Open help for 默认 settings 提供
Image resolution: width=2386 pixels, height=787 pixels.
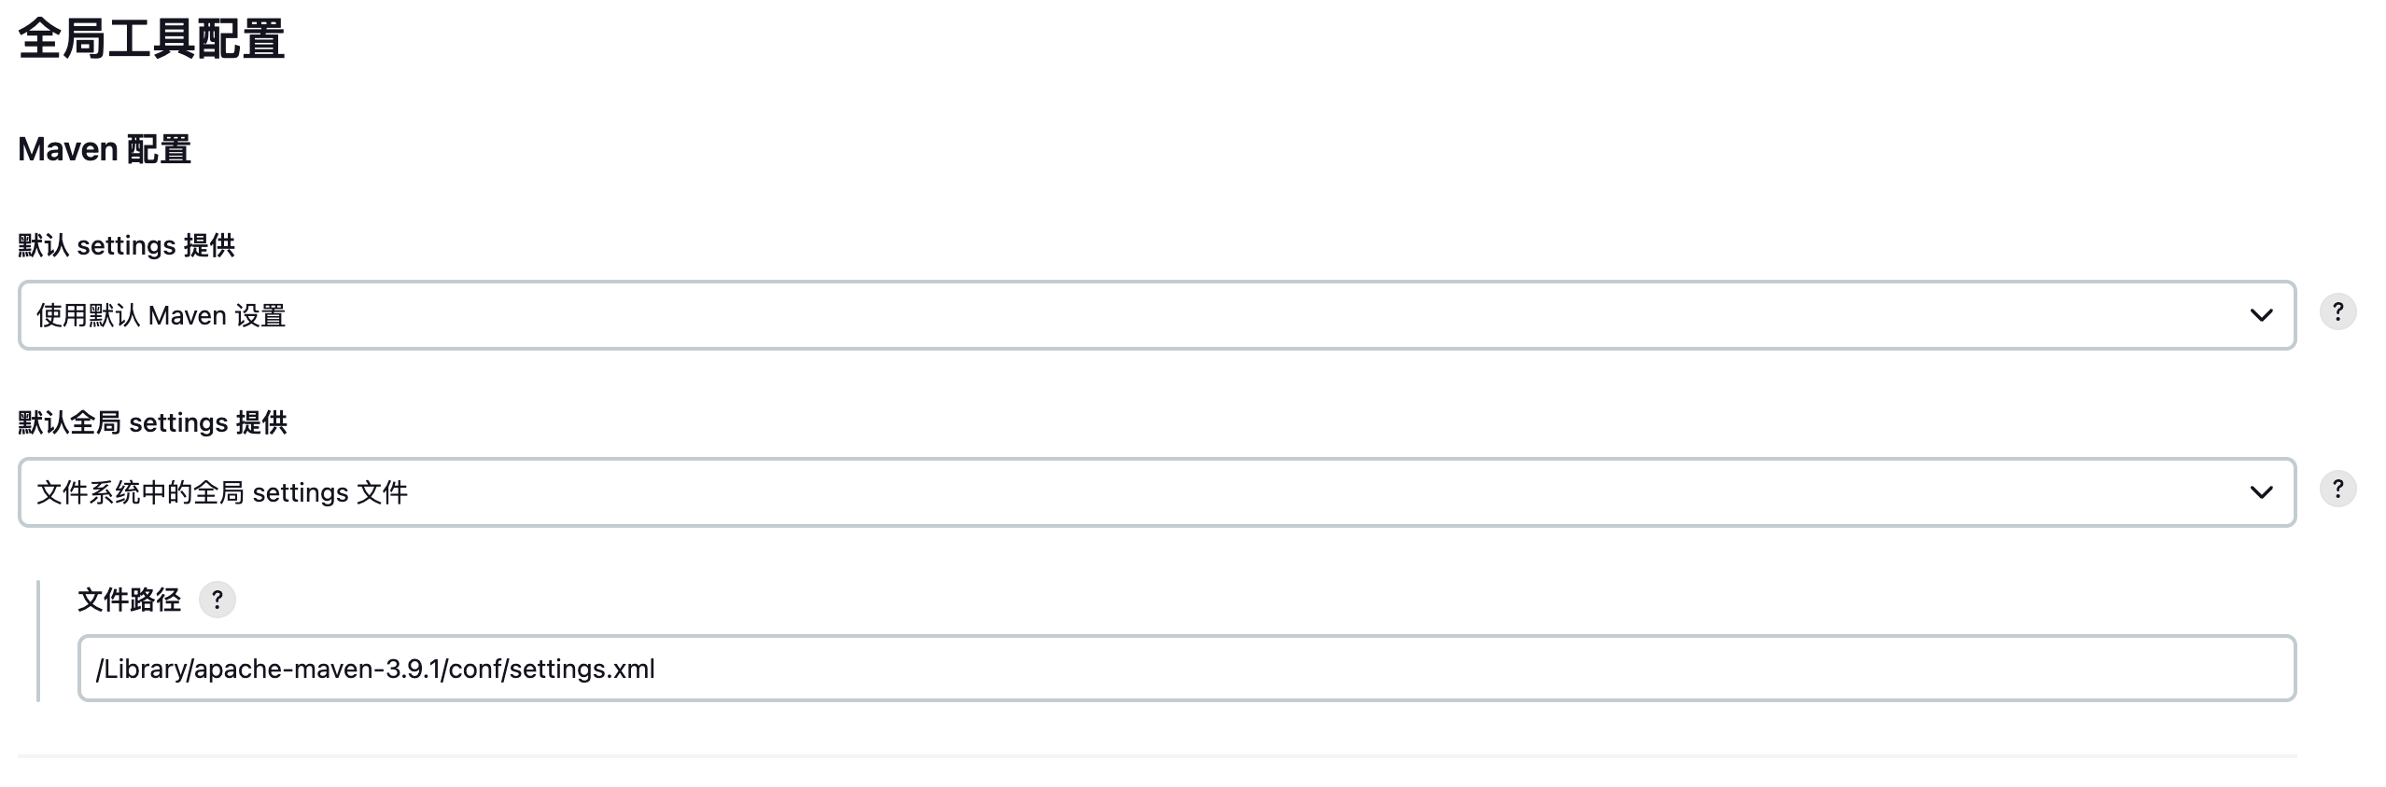click(2337, 312)
